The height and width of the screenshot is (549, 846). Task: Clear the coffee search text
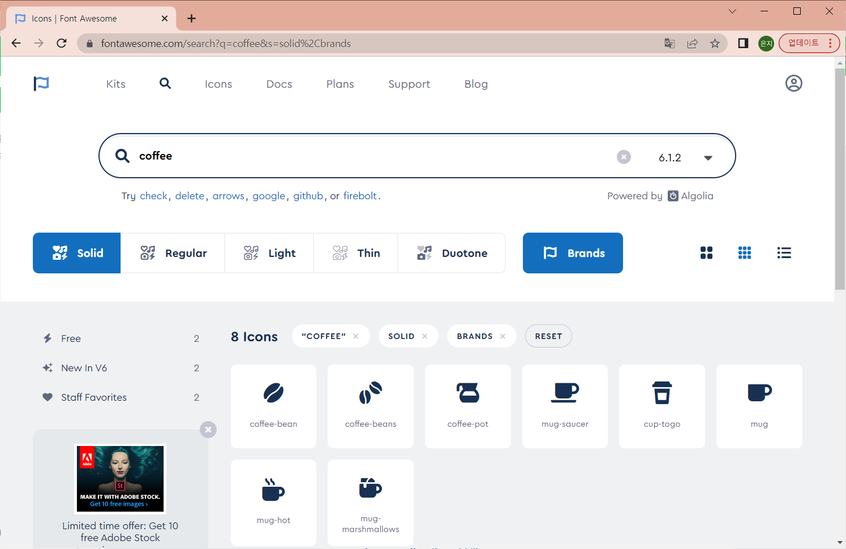pos(624,157)
